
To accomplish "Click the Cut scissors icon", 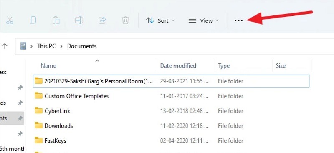I will [x=10, y=20].
